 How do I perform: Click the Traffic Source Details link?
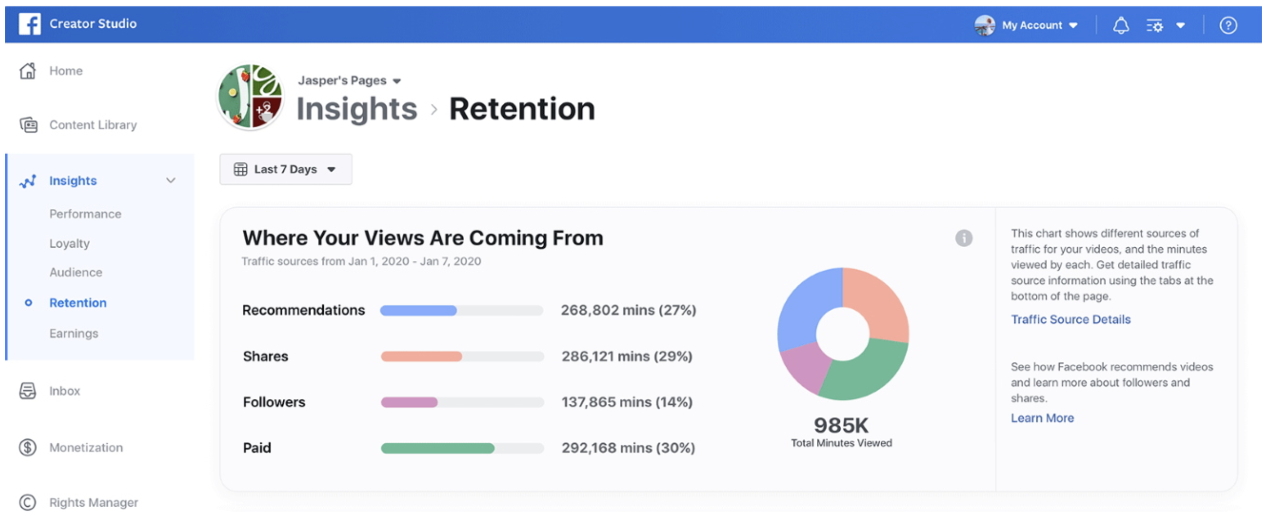click(x=1070, y=319)
